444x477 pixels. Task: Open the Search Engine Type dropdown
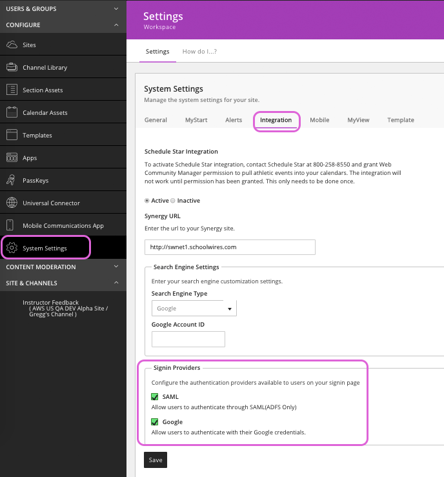pos(194,309)
